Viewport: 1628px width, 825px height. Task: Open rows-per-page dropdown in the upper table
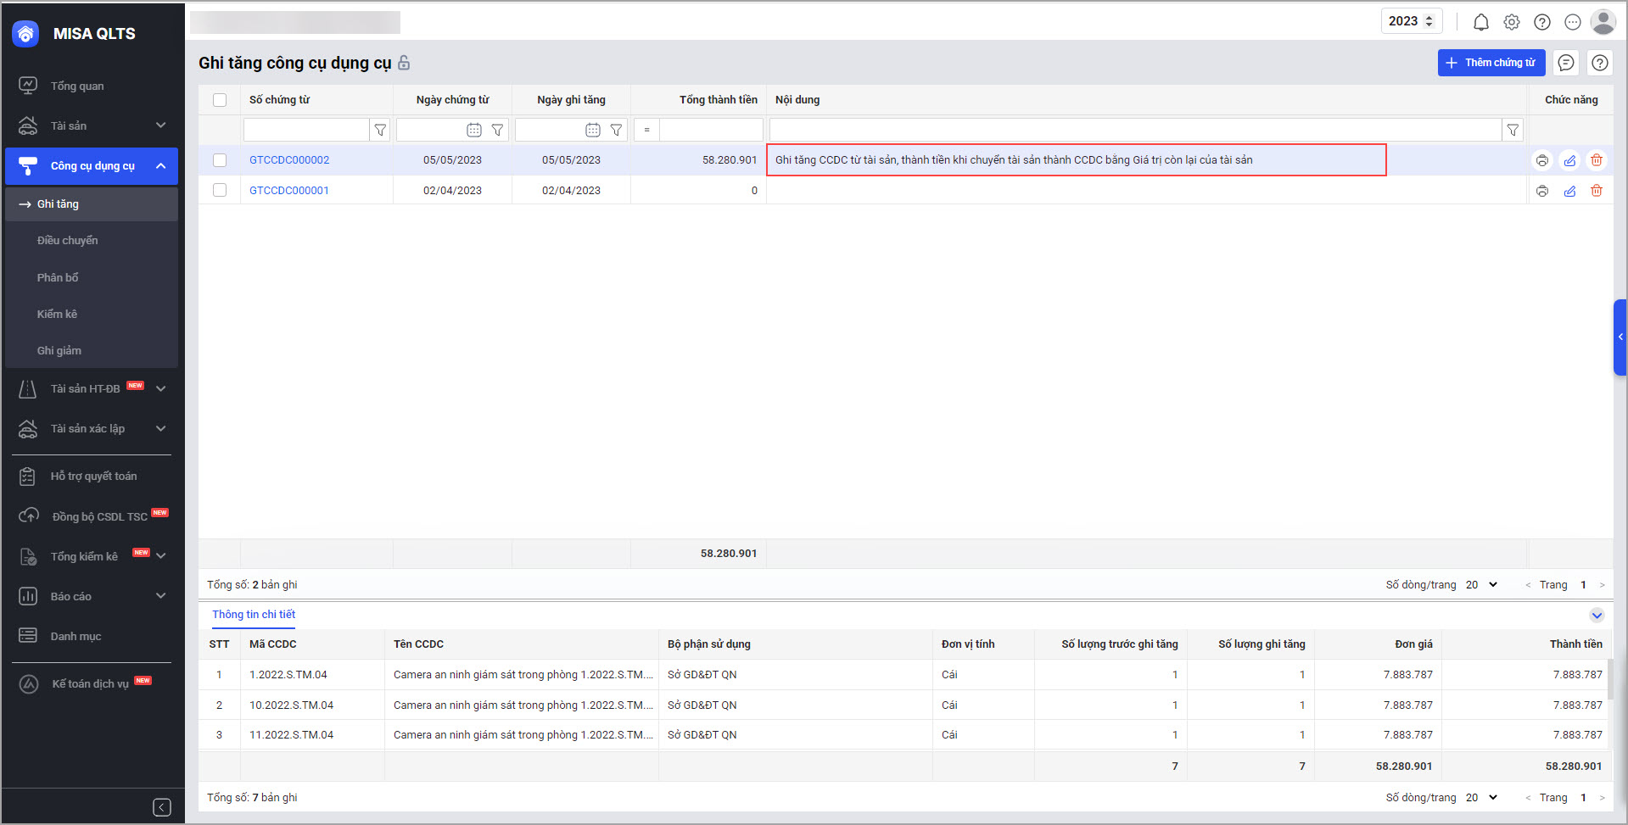[1481, 585]
